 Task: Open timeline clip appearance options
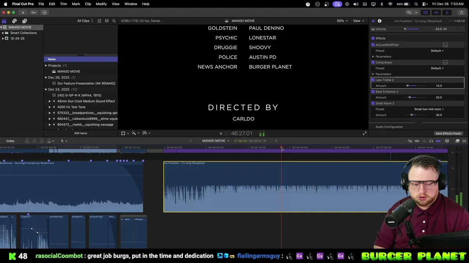pyautogui.click(x=447, y=141)
